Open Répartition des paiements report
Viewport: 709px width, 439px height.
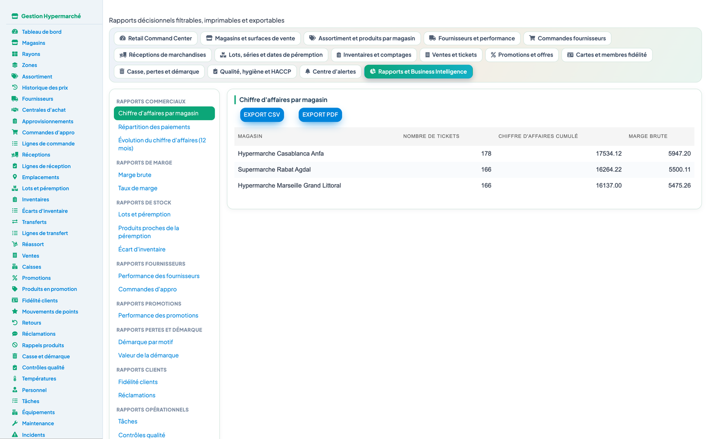click(154, 127)
